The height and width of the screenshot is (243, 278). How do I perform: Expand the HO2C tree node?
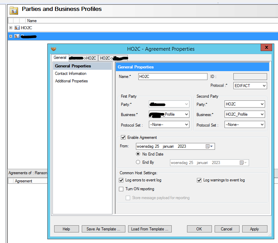pyautogui.click(x=10, y=28)
